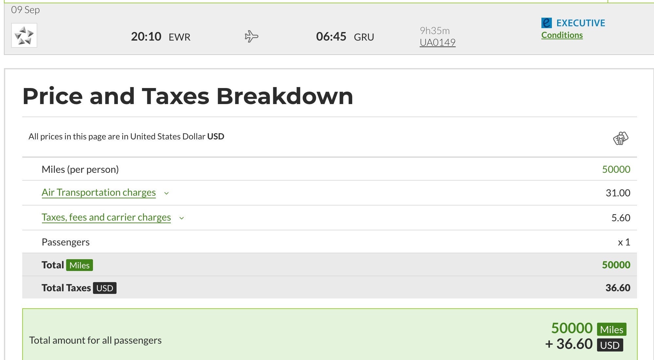Click the airplane icon between flight times
654x360 pixels.
pyautogui.click(x=251, y=36)
